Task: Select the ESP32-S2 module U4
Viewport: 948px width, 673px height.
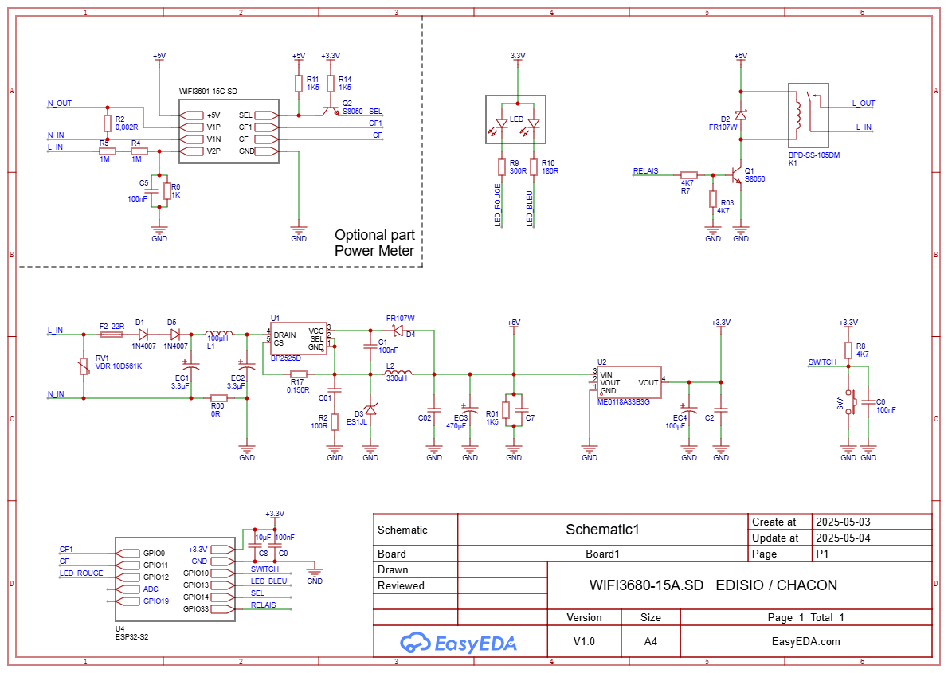Action: tap(175, 579)
